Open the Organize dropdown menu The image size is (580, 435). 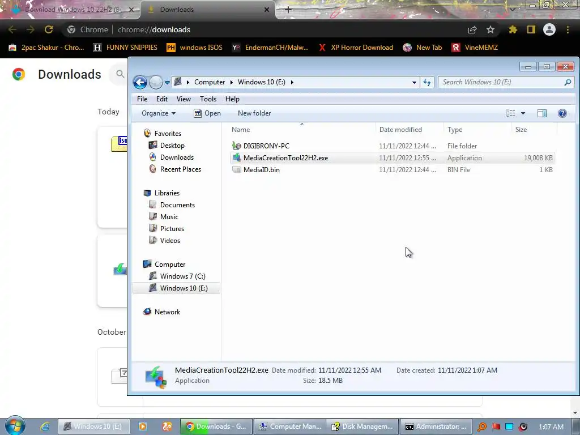[x=159, y=113]
